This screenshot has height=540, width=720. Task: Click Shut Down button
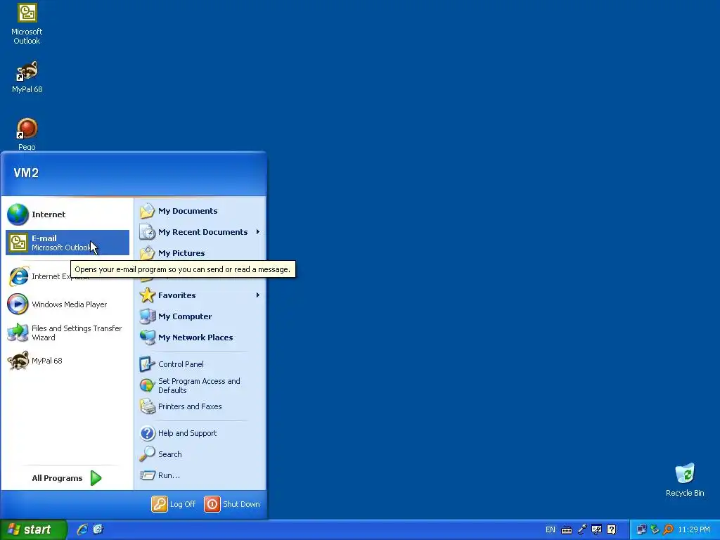232,504
